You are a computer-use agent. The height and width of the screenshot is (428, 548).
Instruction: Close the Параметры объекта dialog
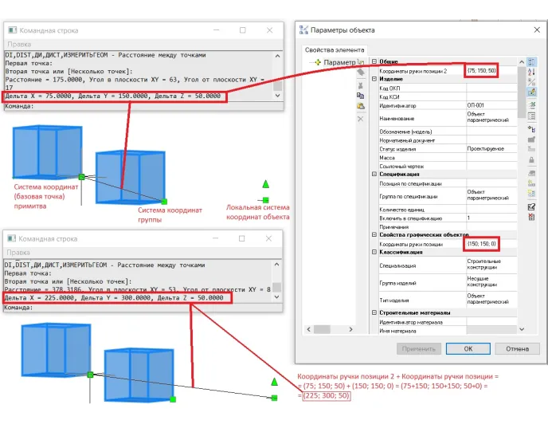[537, 30]
